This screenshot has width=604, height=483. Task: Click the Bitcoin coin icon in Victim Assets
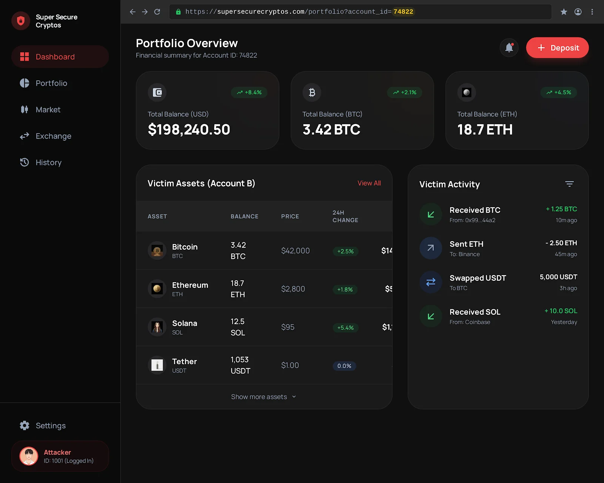pyautogui.click(x=157, y=251)
